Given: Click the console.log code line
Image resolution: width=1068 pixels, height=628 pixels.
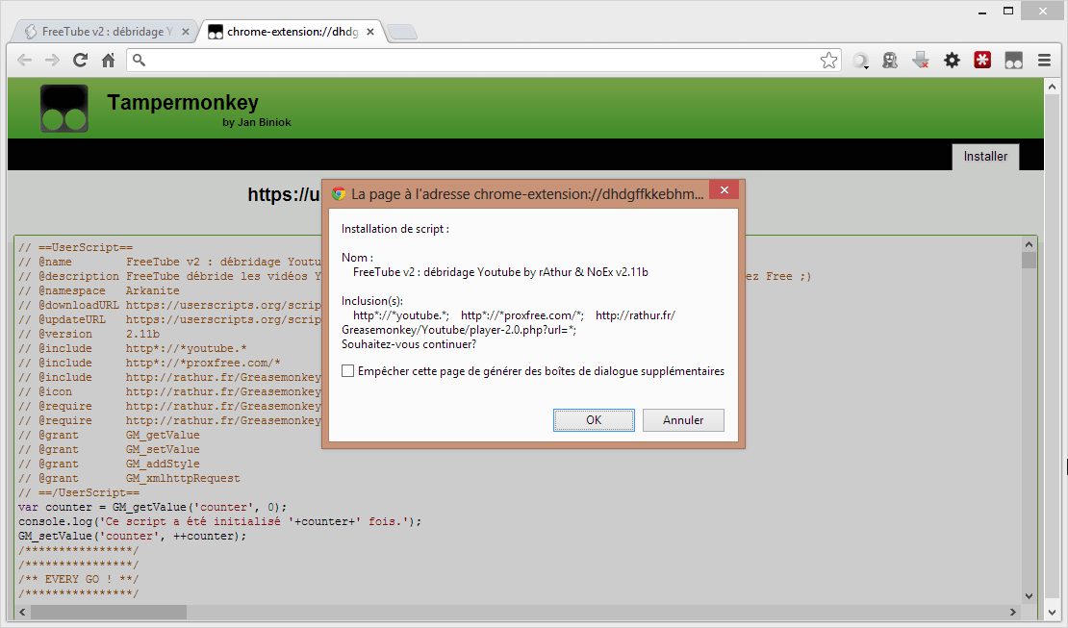Looking at the screenshot, I should pos(220,522).
